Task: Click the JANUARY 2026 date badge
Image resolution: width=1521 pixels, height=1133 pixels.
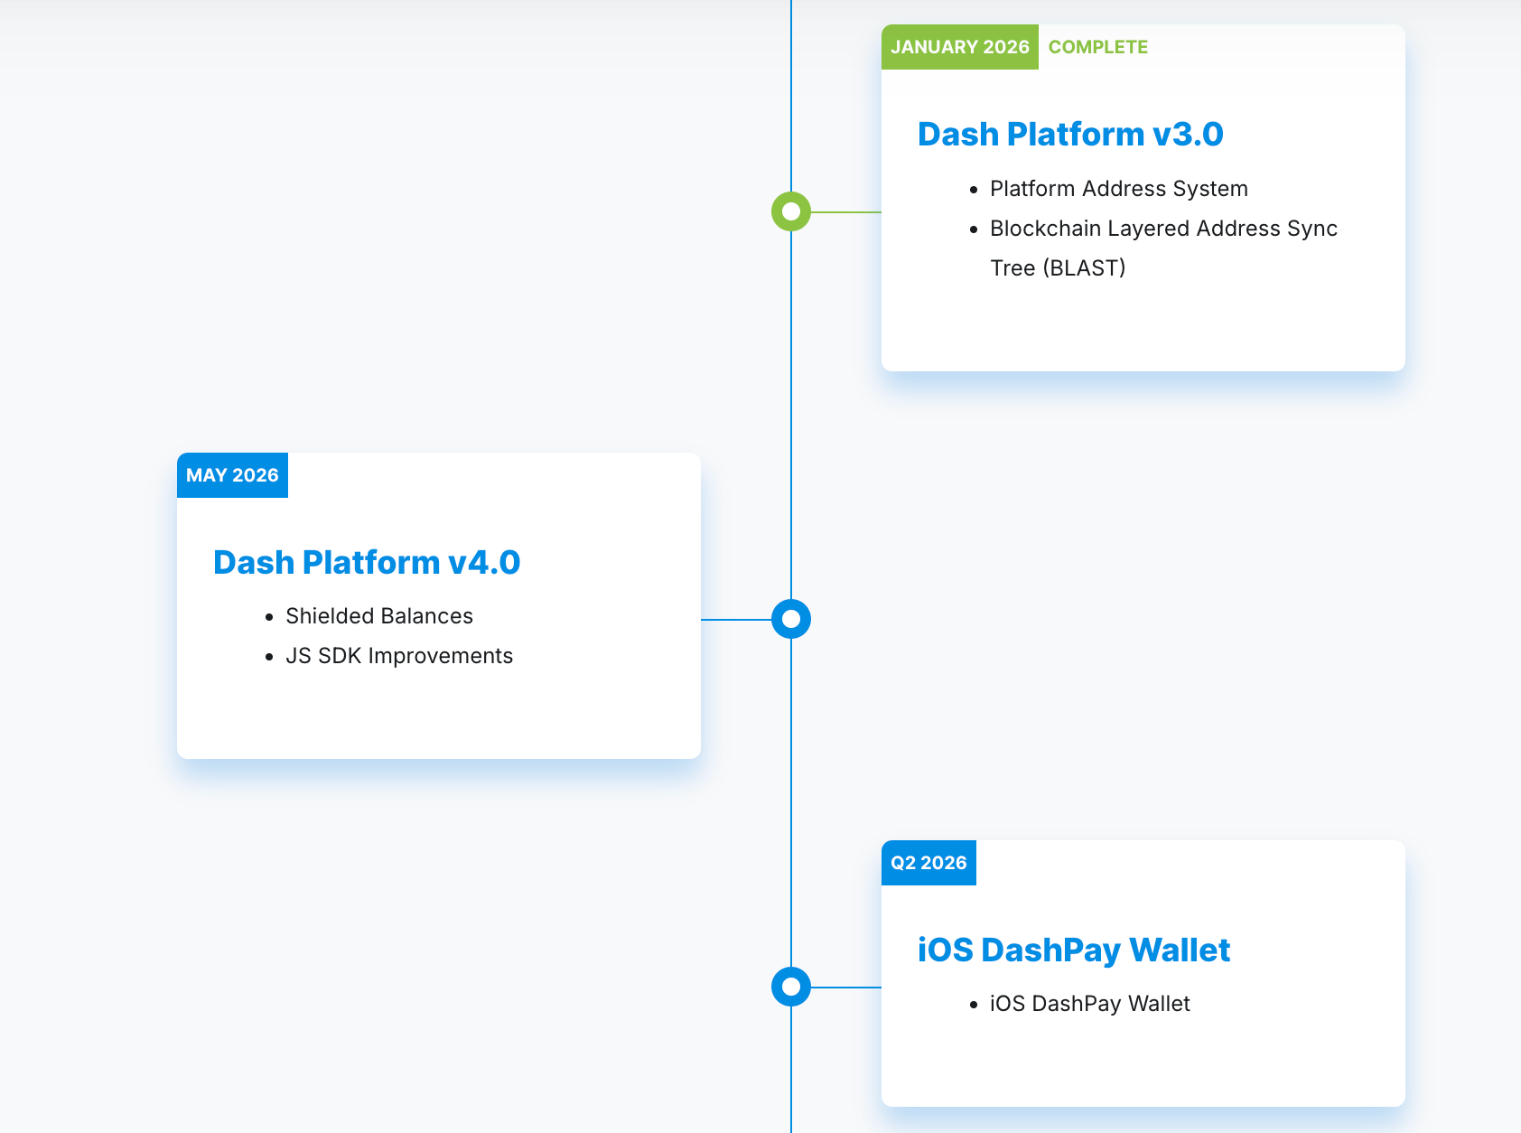Action: pyautogui.click(x=960, y=47)
